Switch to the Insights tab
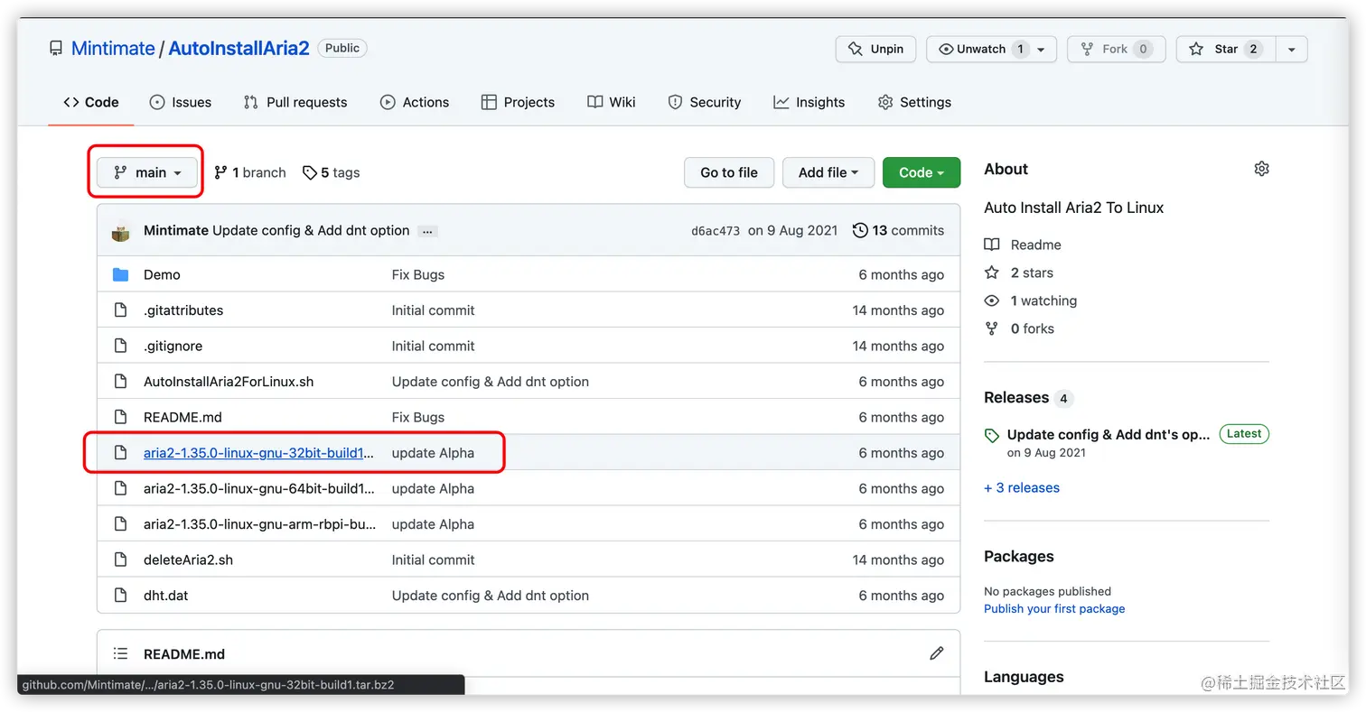Viewport: 1366px width, 712px height. (809, 102)
